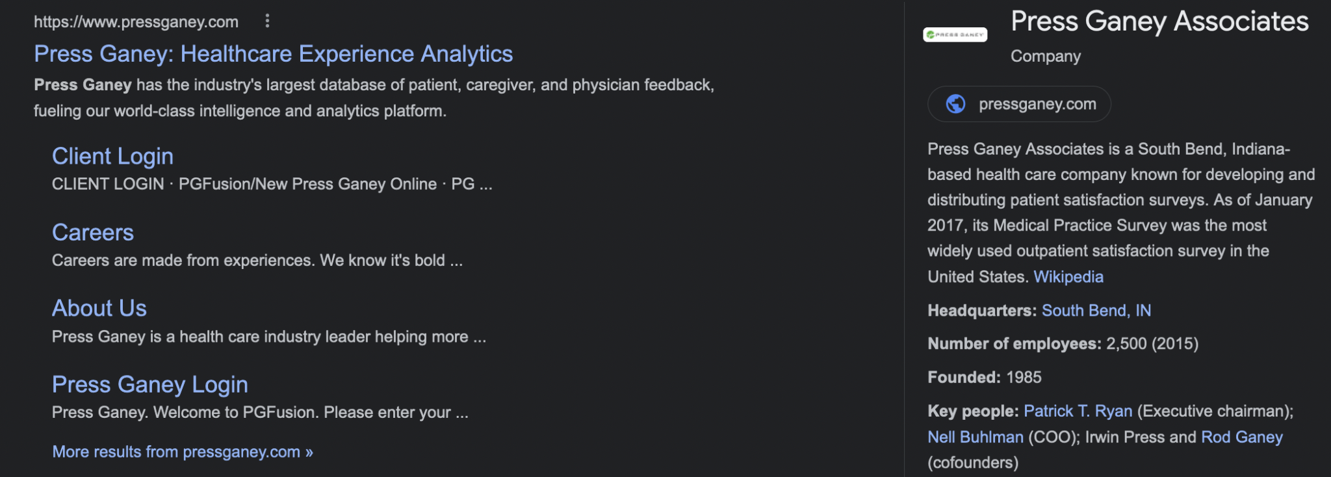The image size is (1331, 477).
Task: Open the Press Ganey Login sitelink
Action: pyautogui.click(x=150, y=385)
